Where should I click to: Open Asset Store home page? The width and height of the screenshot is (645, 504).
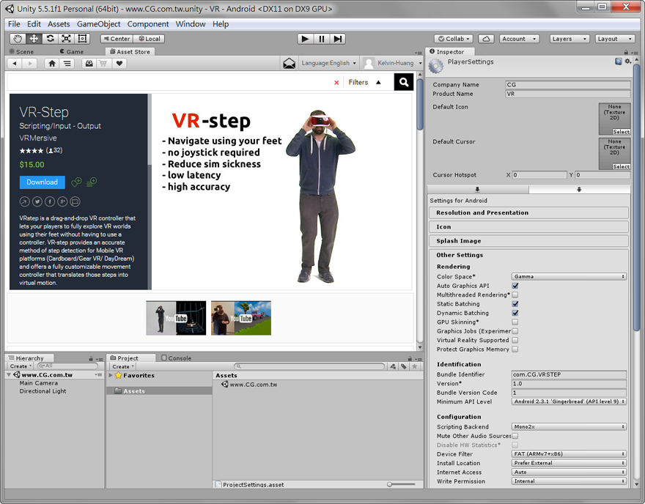click(52, 63)
